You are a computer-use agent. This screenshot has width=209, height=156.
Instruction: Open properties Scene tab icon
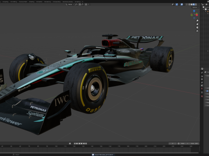click(x=202, y=85)
